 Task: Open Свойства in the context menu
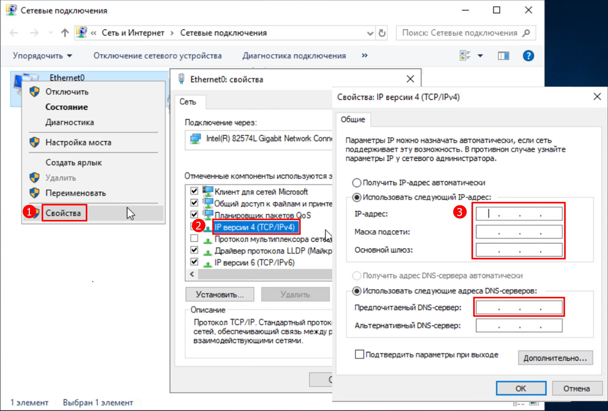[x=63, y=213]
